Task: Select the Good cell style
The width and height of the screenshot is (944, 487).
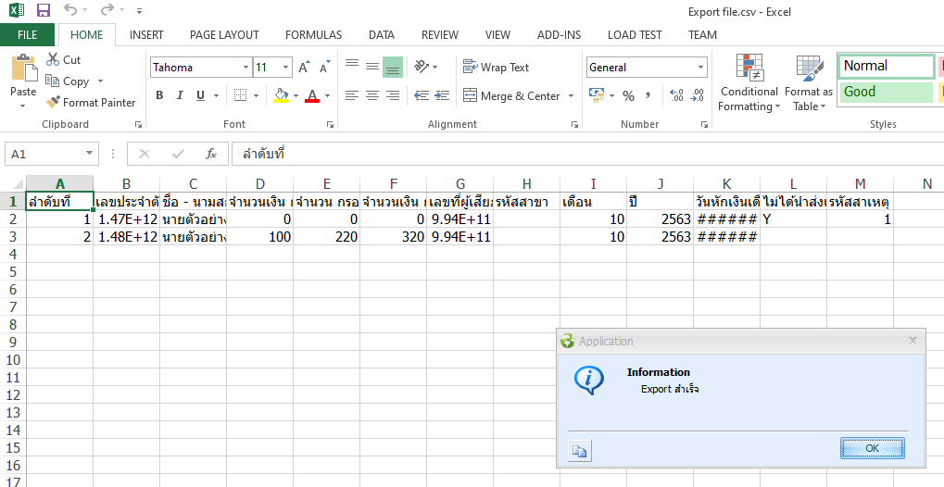Action: pyautogui.click(x=887, y=92)
